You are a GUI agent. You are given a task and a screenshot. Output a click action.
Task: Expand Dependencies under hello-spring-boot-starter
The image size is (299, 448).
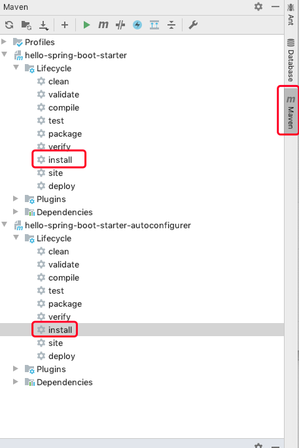16,211
